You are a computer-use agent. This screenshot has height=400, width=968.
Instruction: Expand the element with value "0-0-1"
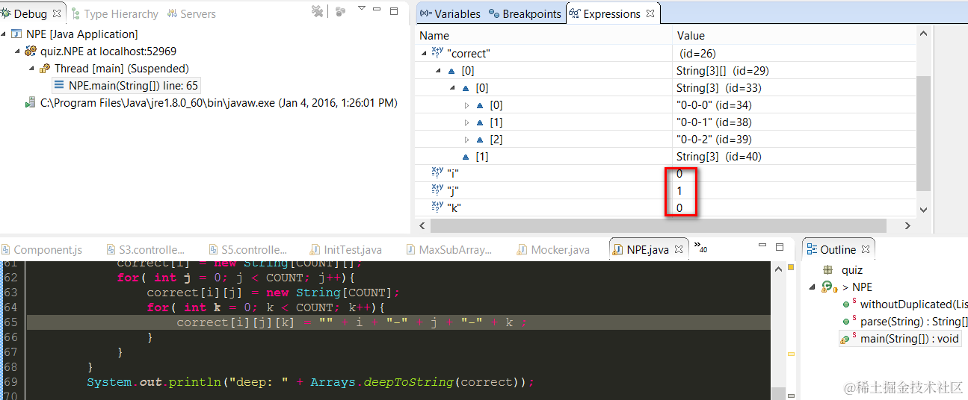[466, 122]
